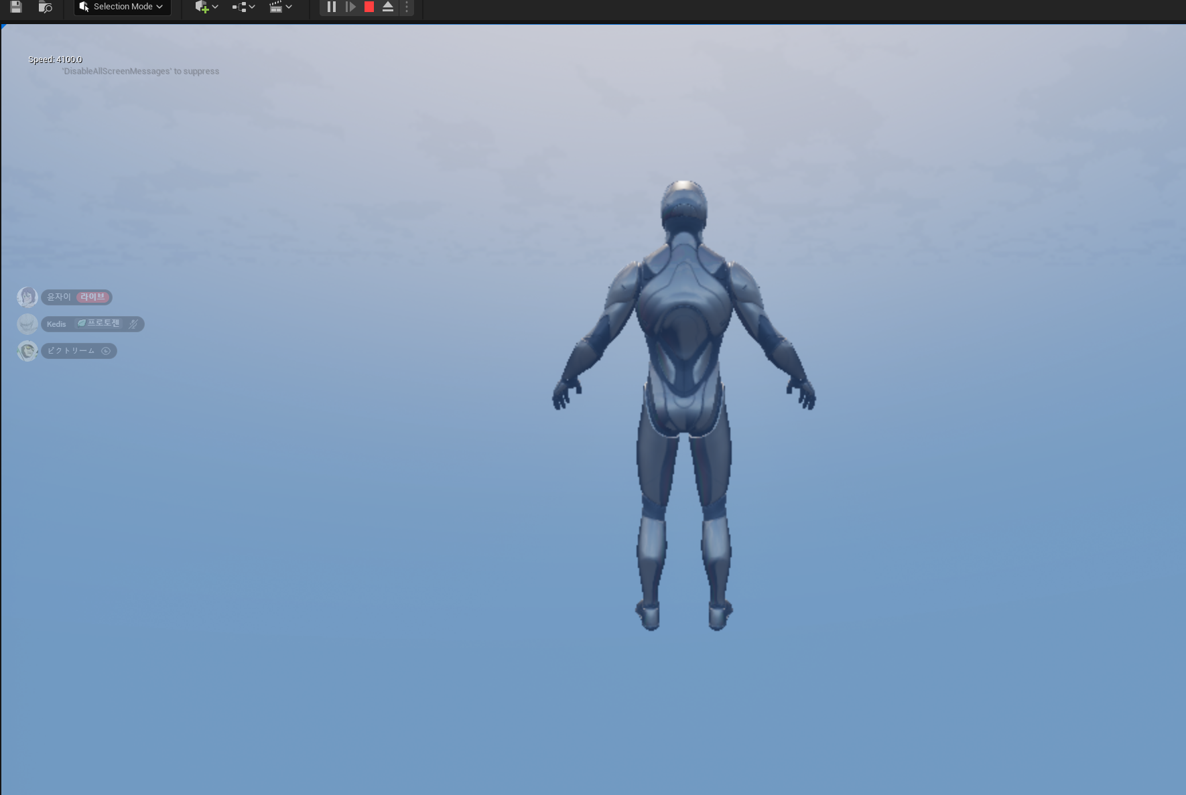This screenshot has width=1186, height=795.
Task: Click the 윤자이 user avatar
Action: click(x=27, y=297)
